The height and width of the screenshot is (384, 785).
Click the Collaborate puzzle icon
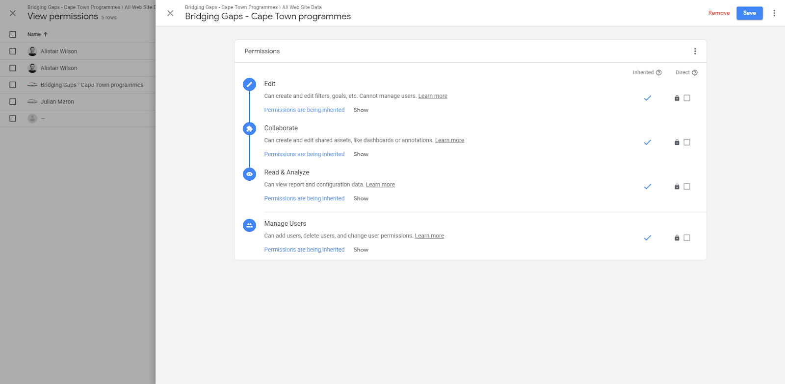tap(249, 129)
